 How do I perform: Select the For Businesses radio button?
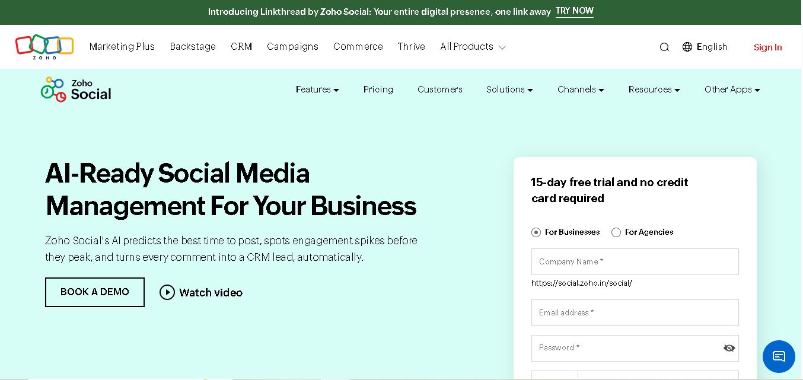coord(536,232)
